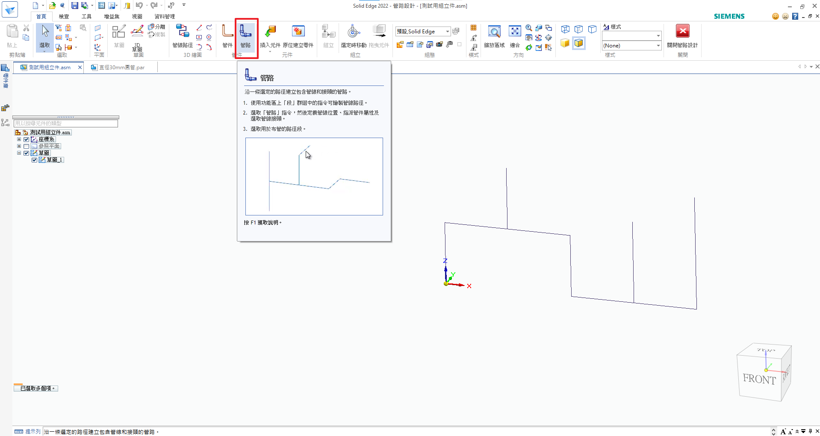Collapse the 草圖 tree node
The image size is (820, 436).
click(19, 153)
